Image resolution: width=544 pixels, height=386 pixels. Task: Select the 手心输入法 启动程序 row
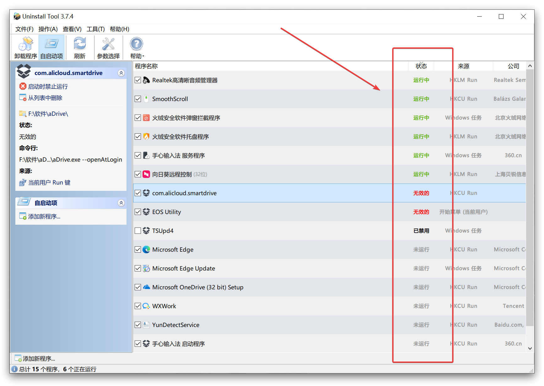[330, 344]
